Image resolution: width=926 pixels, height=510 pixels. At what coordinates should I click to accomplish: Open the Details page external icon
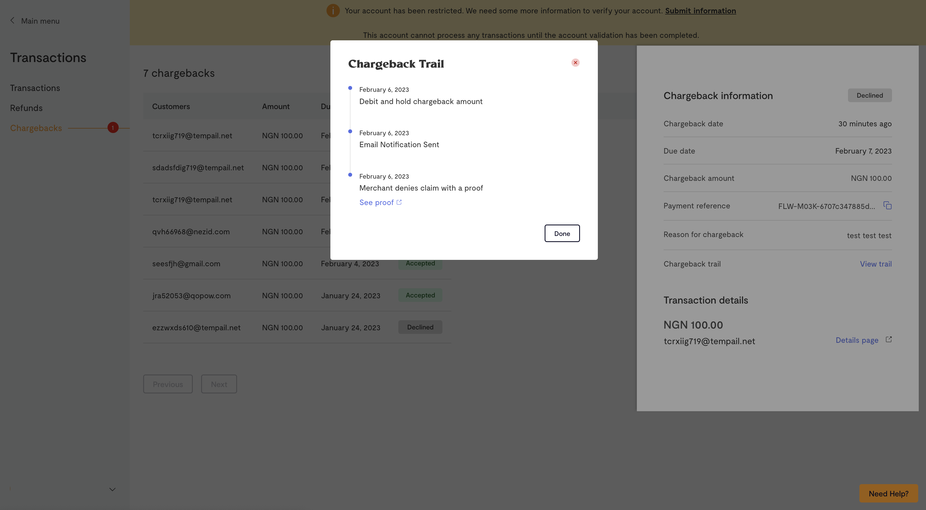coord(889,339)
